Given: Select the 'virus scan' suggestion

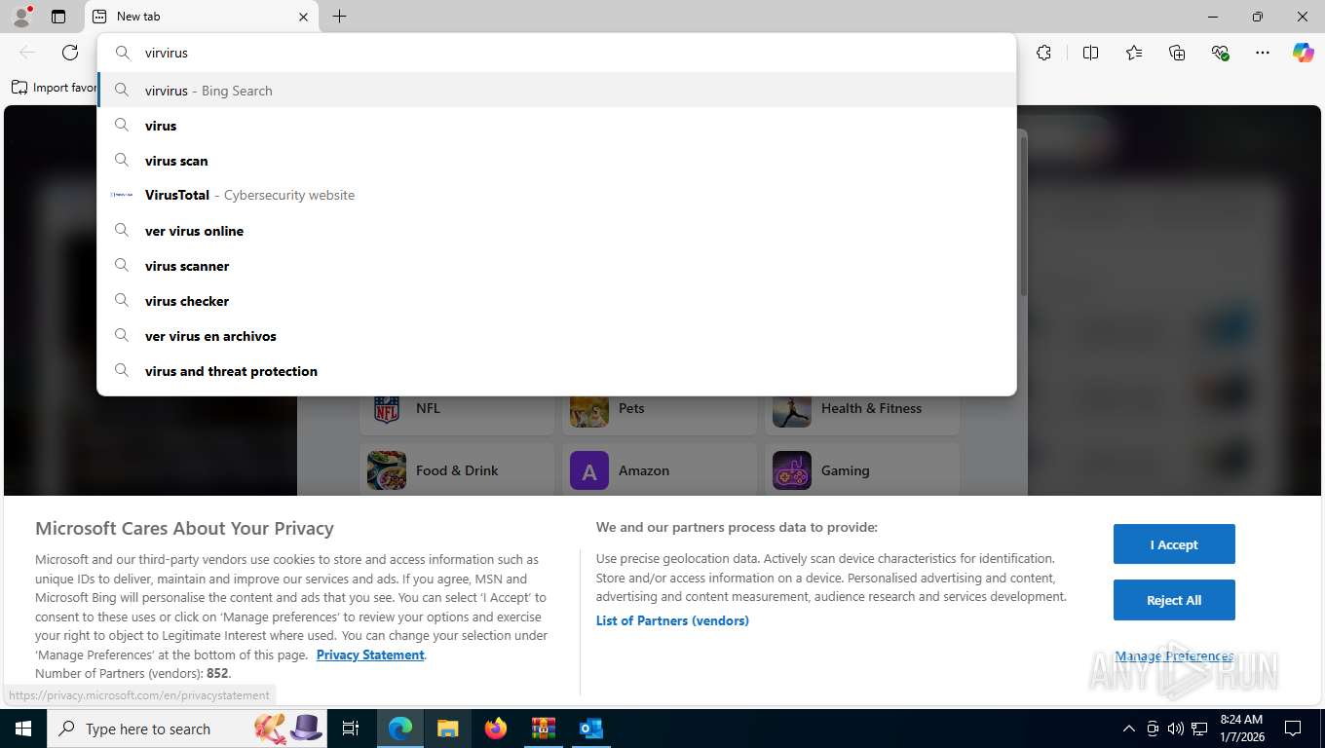Looking at the screenshot, I should coord(556,161).
